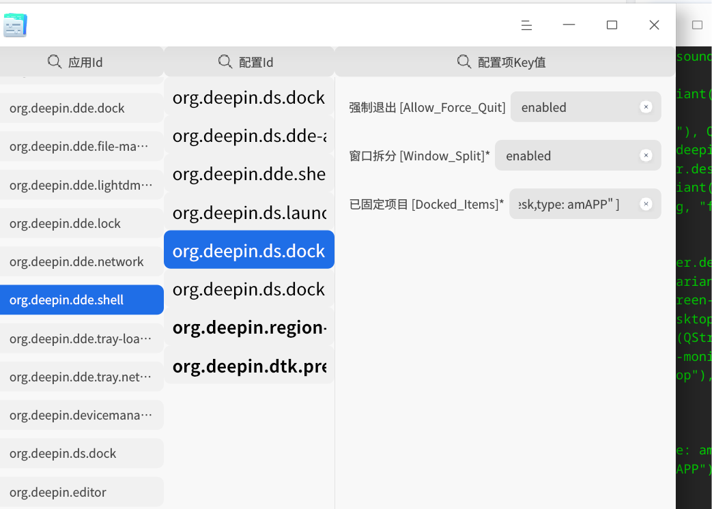
Task: Open the org.deepin.ds.launc config entry
Action: coord(249,212)
